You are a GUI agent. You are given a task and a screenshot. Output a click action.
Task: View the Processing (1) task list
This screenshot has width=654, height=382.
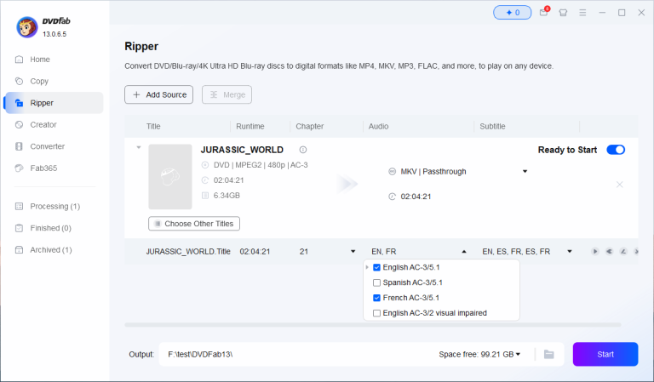[54, 206]
